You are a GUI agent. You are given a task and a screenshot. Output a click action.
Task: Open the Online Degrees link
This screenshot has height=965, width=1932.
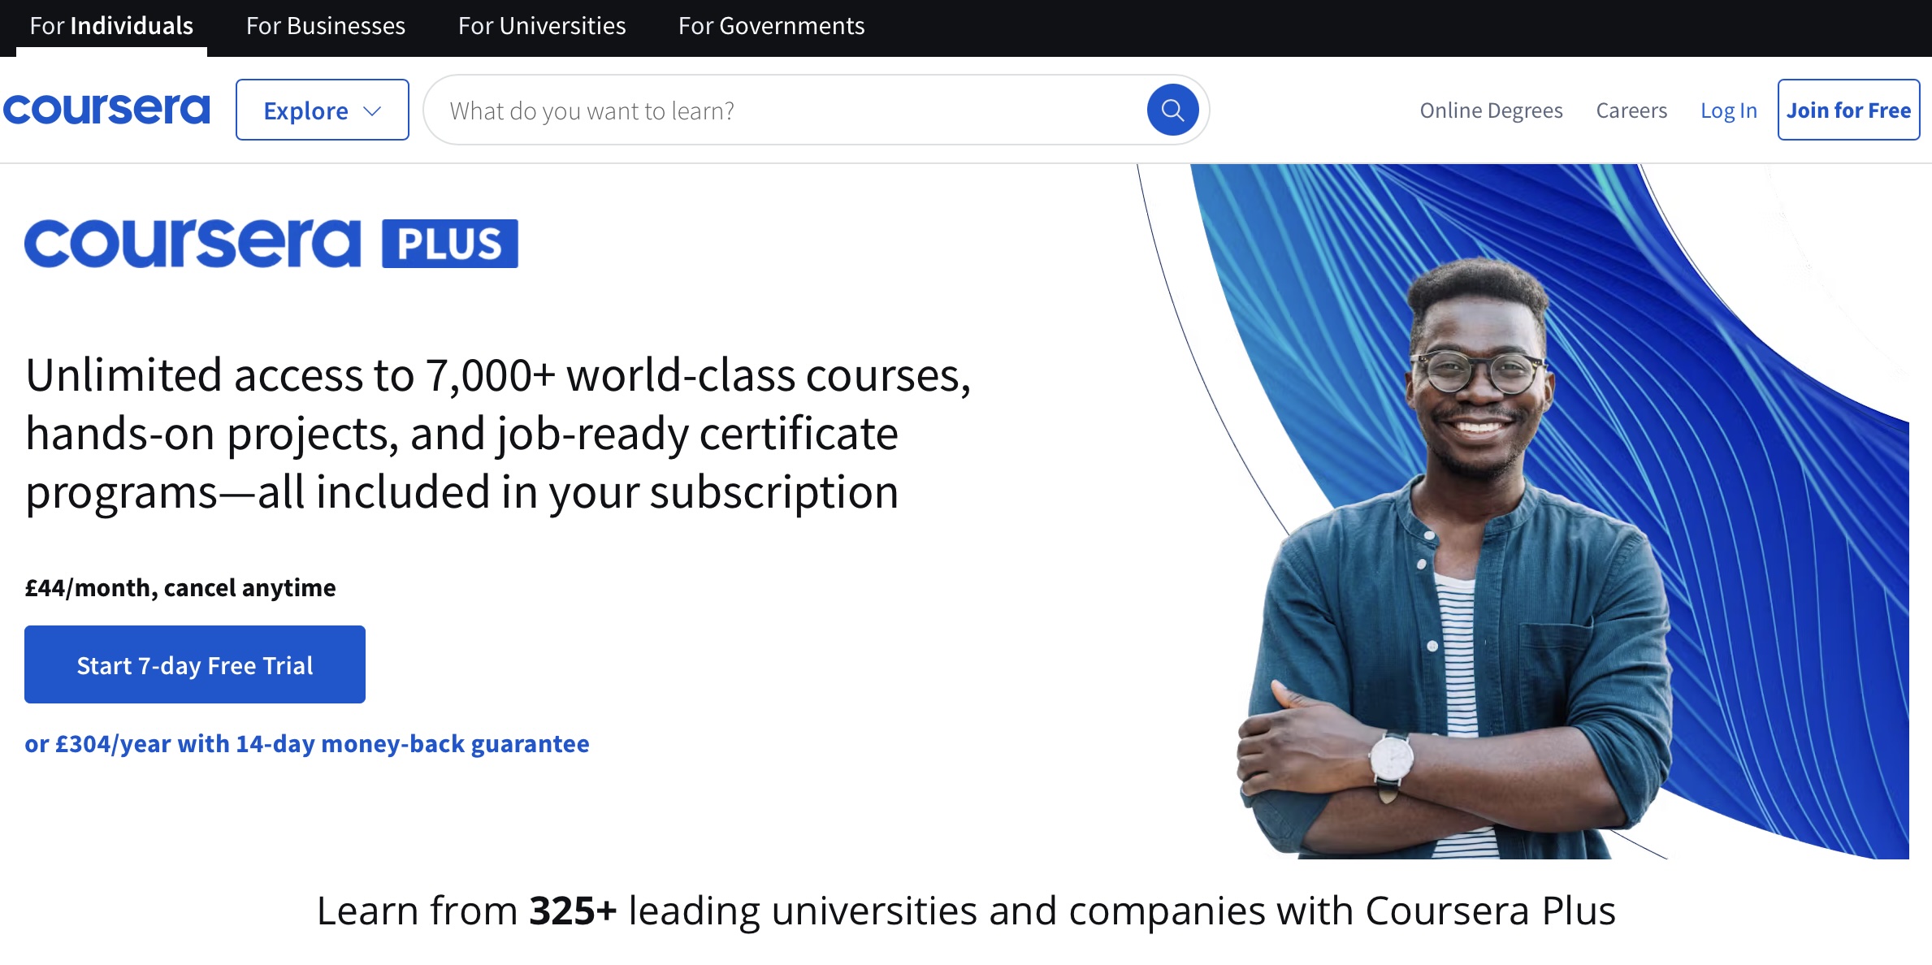pos(1491,110)
